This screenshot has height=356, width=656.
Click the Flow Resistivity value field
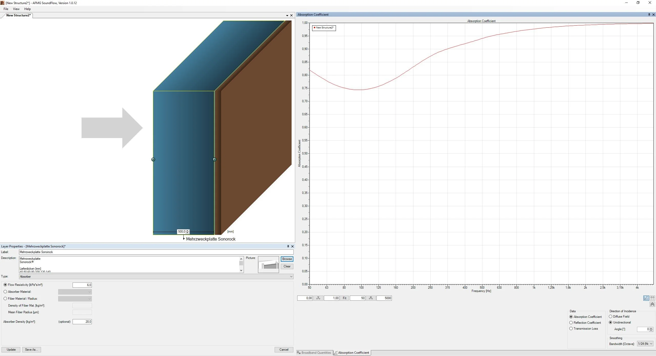pyautogui.click(x=82, y=285)
